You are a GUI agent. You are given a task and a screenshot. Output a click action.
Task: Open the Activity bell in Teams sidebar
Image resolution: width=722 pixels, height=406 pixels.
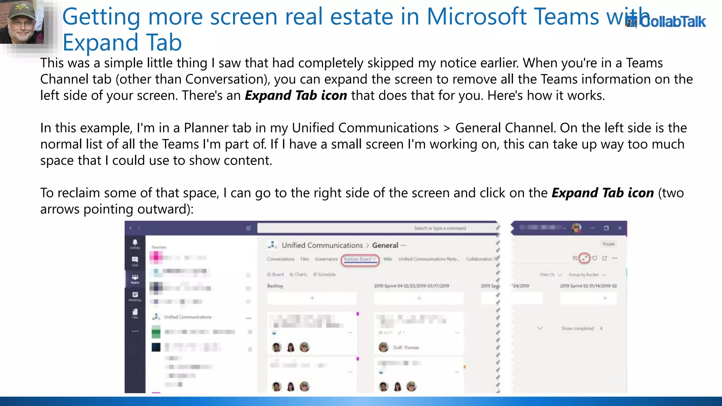pyautogui.click(x=135, y=244)
